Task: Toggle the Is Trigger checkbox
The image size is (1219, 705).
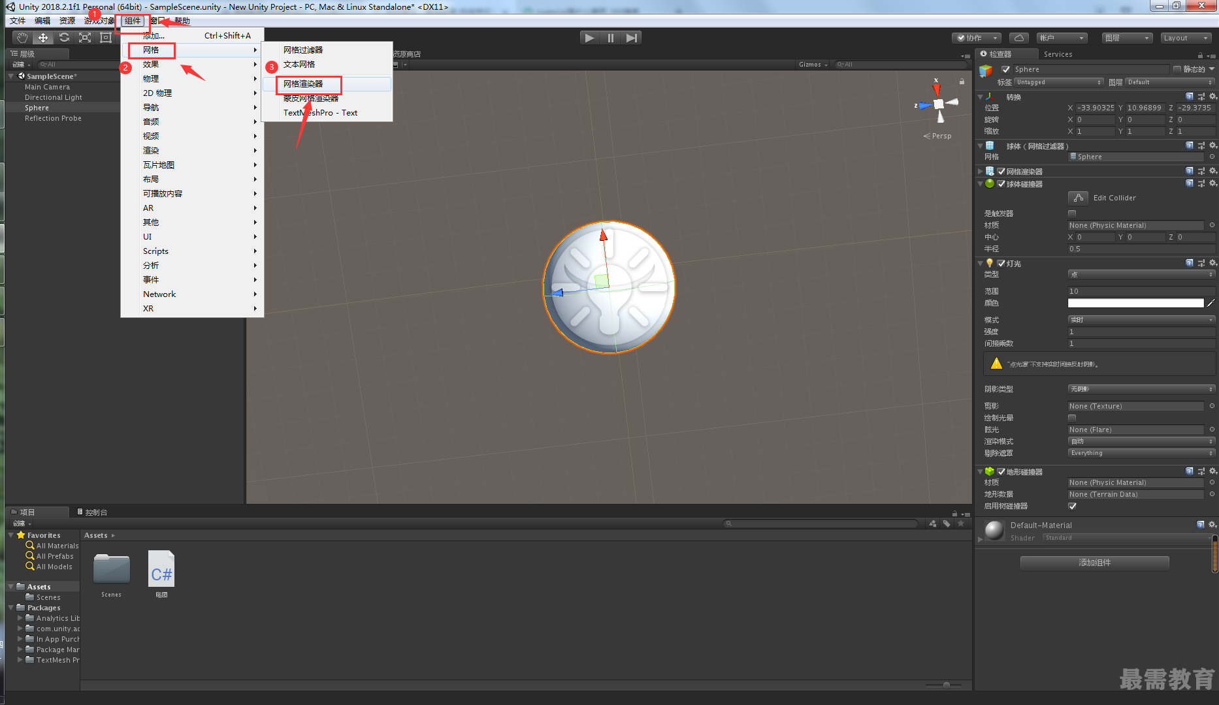Action: point(1072,213)
